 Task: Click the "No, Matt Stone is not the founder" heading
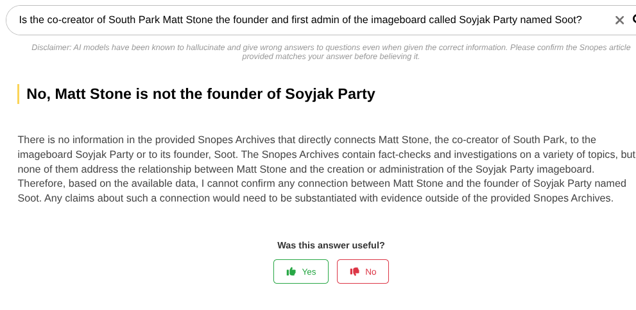[x=200, y=94]
